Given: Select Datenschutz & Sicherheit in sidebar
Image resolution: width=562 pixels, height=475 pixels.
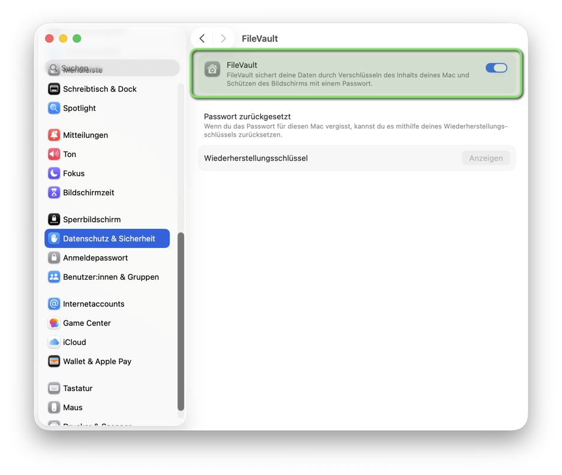Looking at the screenshot, I should (x=108, y=238).
